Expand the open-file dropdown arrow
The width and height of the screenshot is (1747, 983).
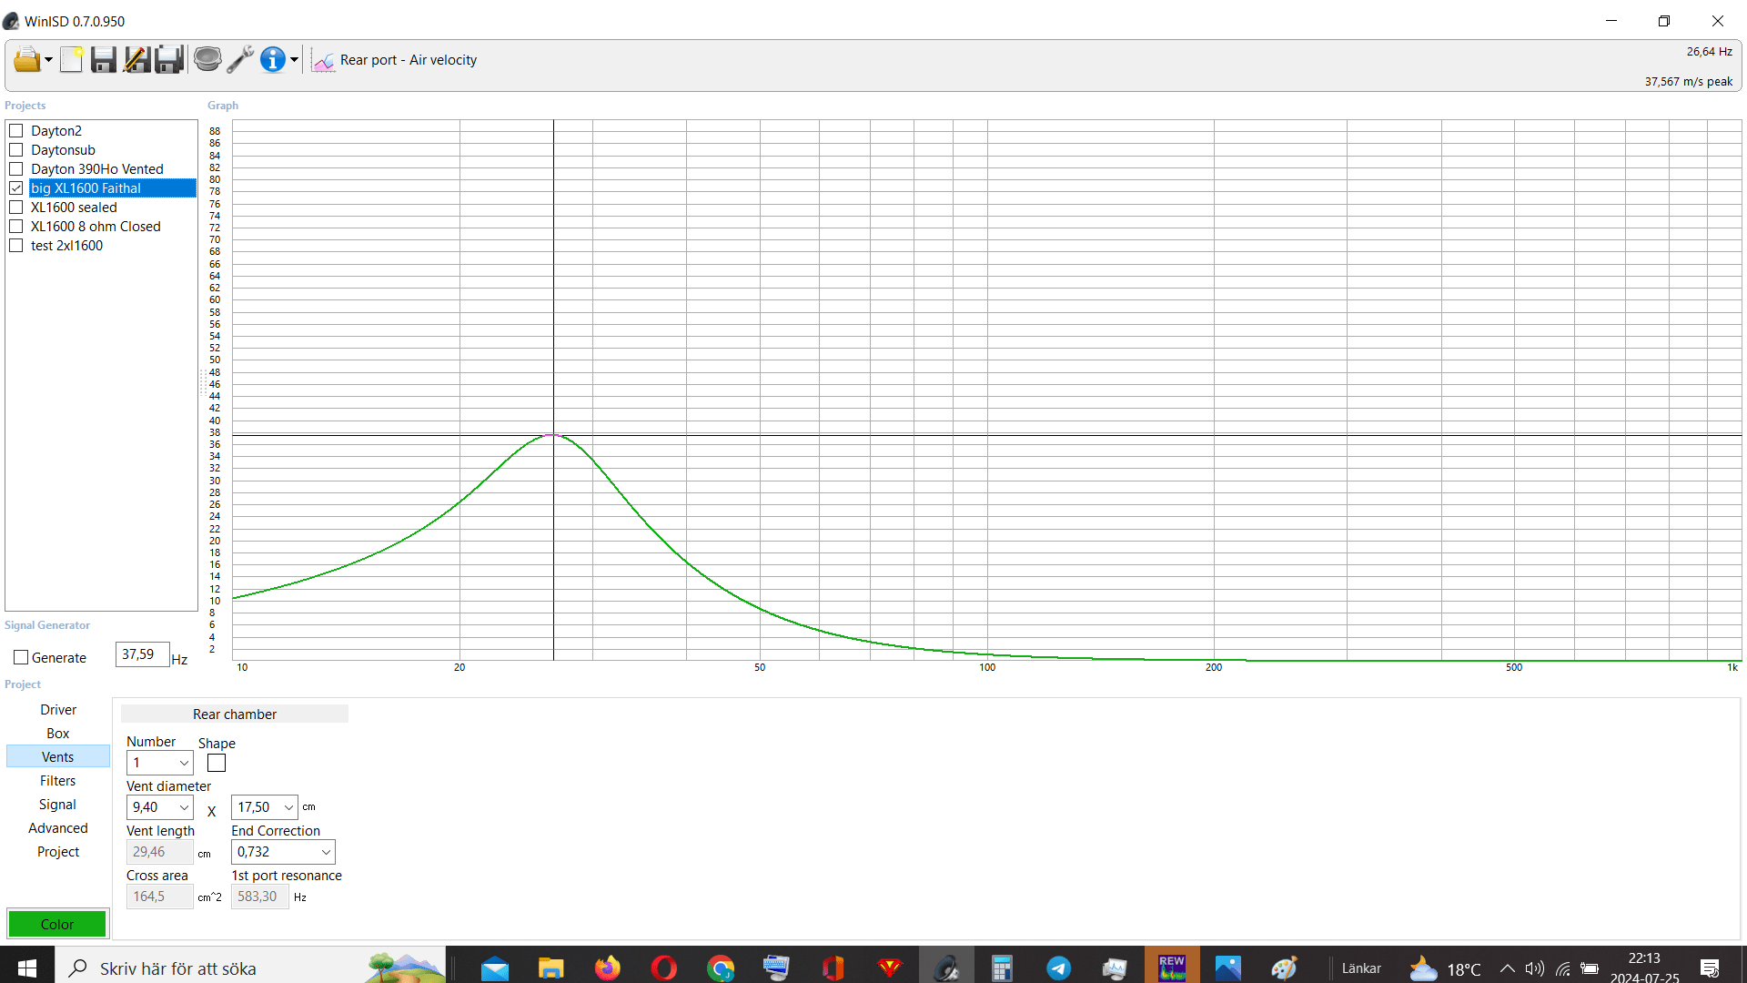pos(48,60)
